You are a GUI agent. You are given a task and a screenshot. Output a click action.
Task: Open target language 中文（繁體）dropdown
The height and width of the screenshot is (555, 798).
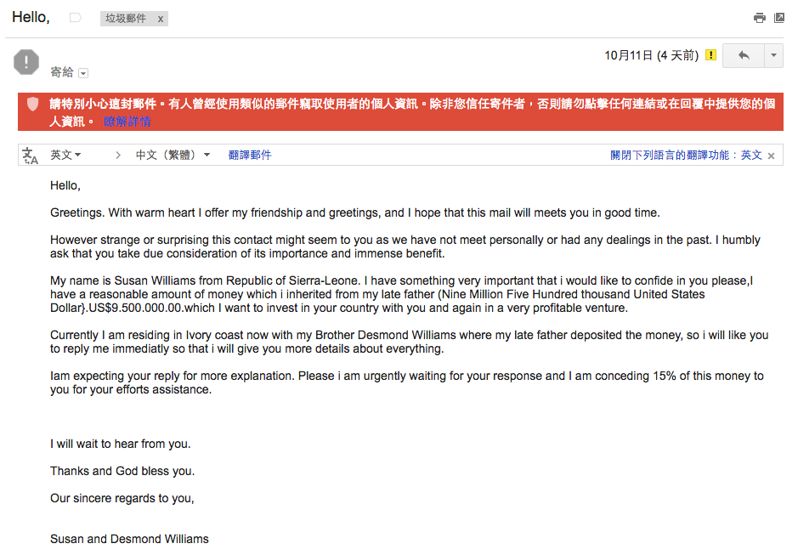[173, 156]
